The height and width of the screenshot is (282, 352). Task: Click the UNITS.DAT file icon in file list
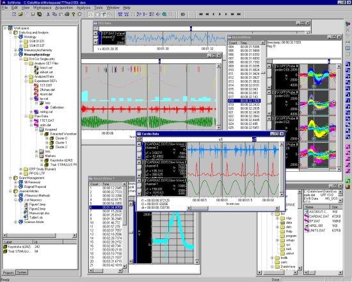point(307,230)
